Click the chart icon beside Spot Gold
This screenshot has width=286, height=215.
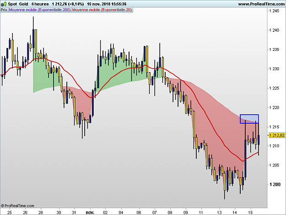4,4
